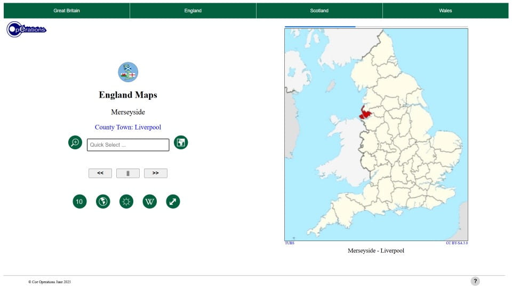Viewport: 512px width, 288px height.
Task: Open Wikipedia via the W icon
Action: coord(149,202)
